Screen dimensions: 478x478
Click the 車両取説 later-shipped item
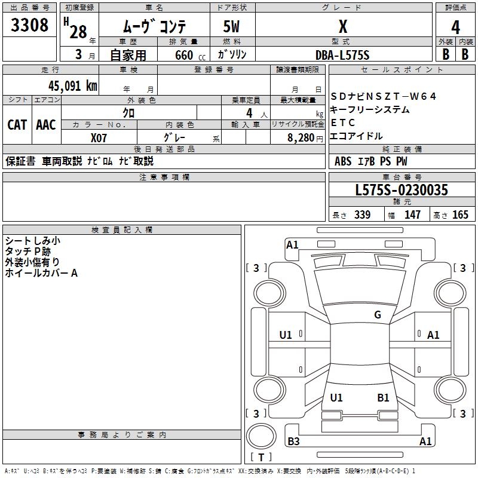click(x=62, y=161)
